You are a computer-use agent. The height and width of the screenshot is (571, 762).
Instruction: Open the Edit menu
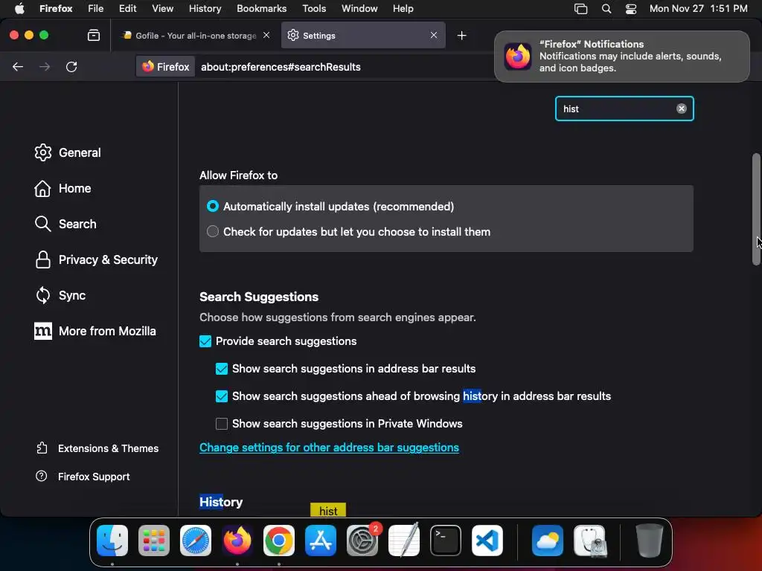[127, 8]
